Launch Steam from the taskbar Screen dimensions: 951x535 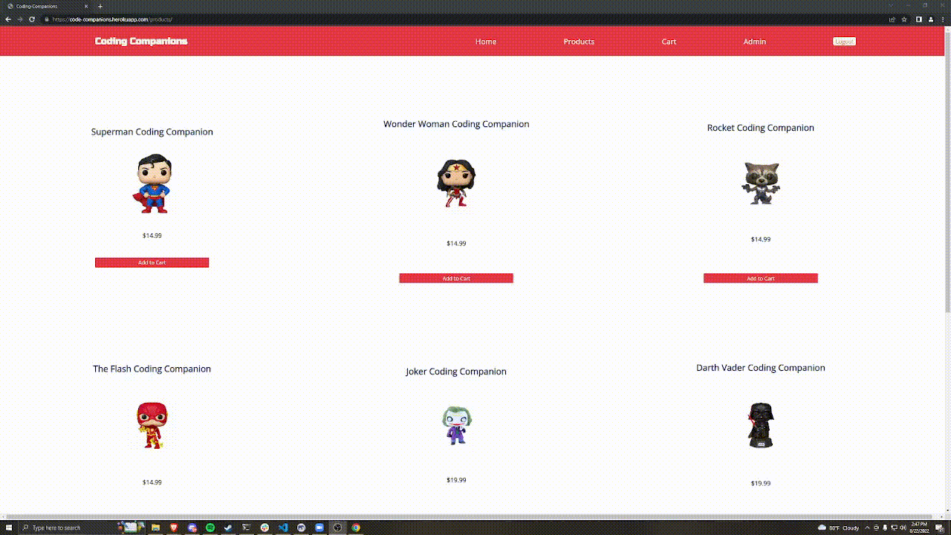(x=228, y=528)
